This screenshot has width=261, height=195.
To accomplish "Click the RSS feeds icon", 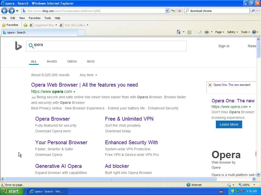I will click(189, 32).
